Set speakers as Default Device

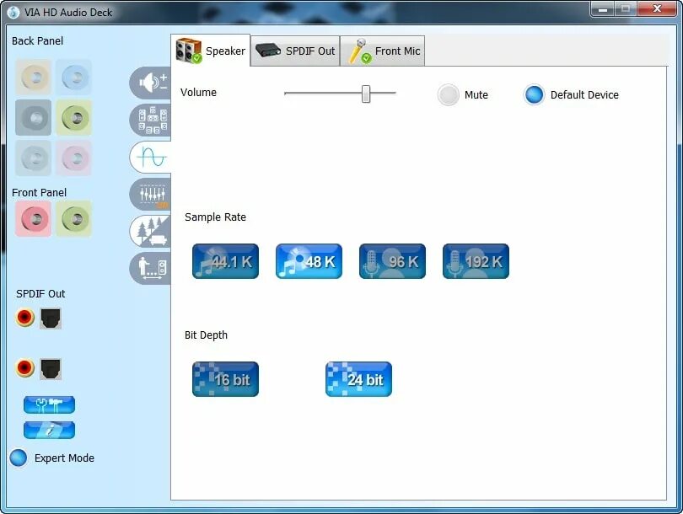tap(535, 95)
